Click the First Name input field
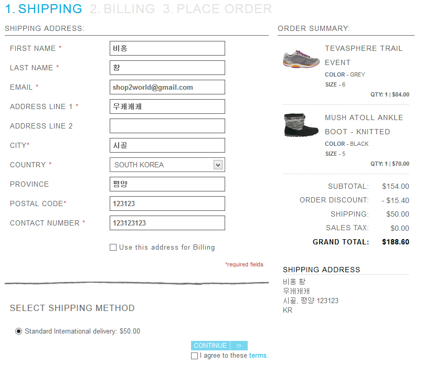Image resolution: width=423 pixels, height=375 pixels. click(x=167, y=48)
